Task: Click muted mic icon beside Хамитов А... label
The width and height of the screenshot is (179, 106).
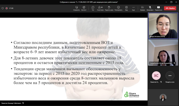Action: pyautogui.click(x=161, y=82)
